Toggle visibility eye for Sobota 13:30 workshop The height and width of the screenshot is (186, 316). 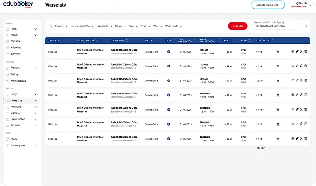pyautogui.click(x=292, y=52)
